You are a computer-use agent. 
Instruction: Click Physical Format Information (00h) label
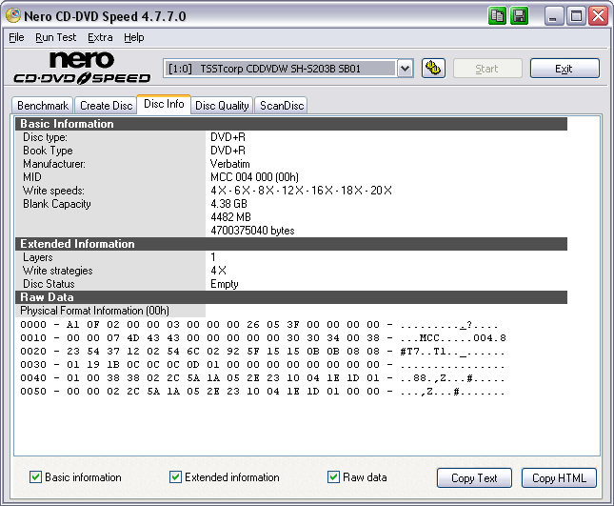pyautogui.click(x=95, y=311)
